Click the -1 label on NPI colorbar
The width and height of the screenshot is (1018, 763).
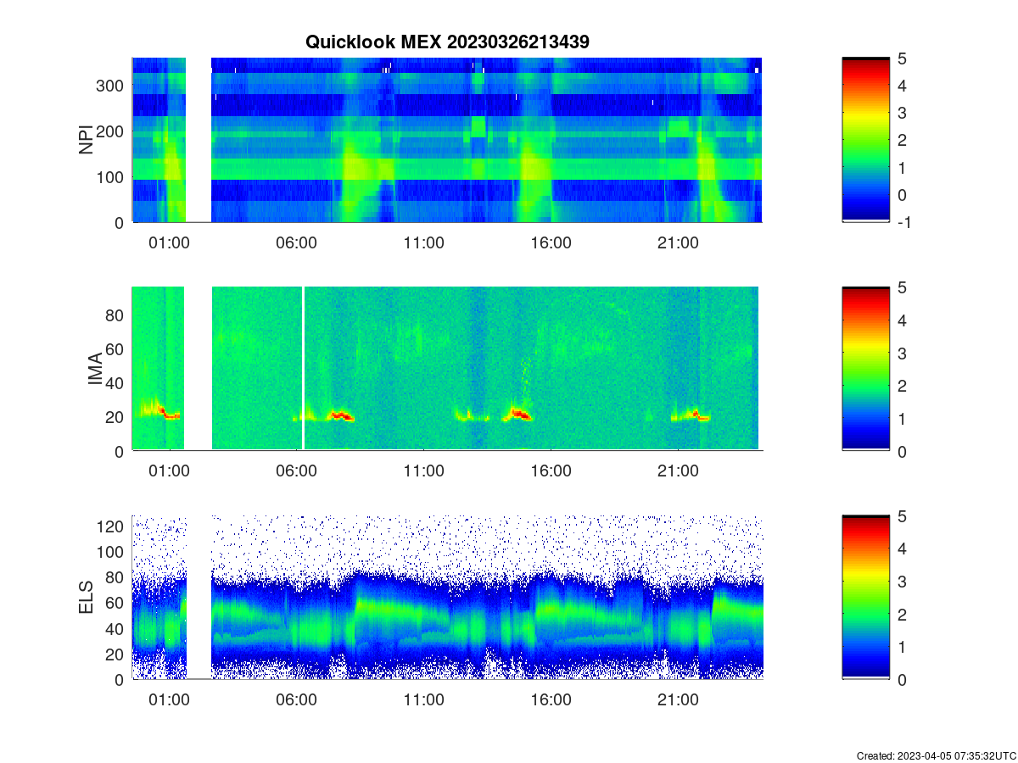pyautogui.click(x=907, y=222)
